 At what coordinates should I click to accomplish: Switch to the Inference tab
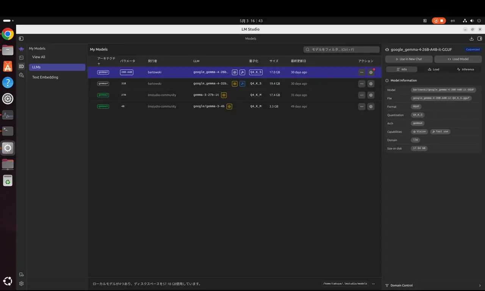[465, 69]
